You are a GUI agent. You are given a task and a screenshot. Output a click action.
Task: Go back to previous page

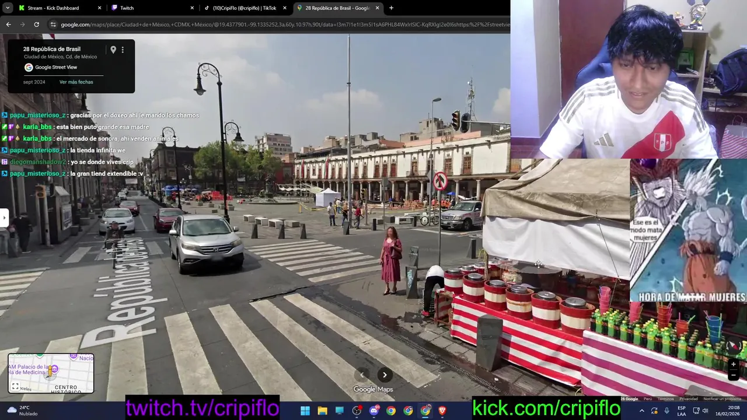(x=8, y=24)
